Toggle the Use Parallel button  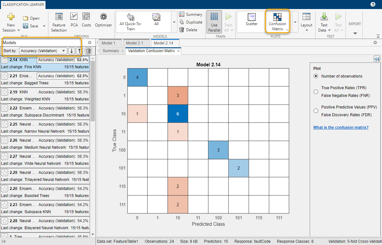point(214,22)
